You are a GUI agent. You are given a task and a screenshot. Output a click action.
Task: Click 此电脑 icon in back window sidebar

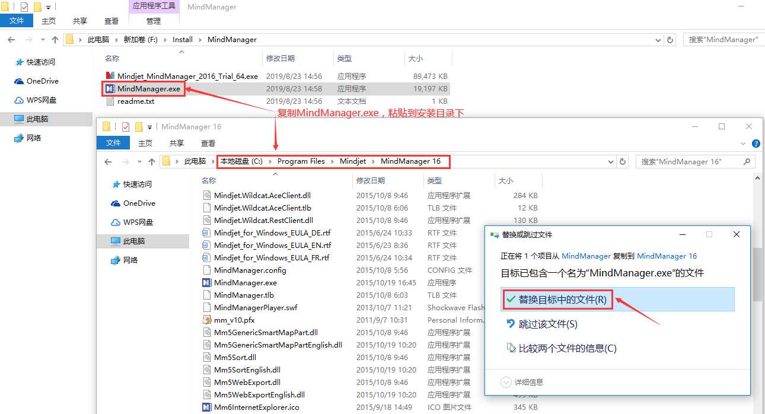(19, 119)
